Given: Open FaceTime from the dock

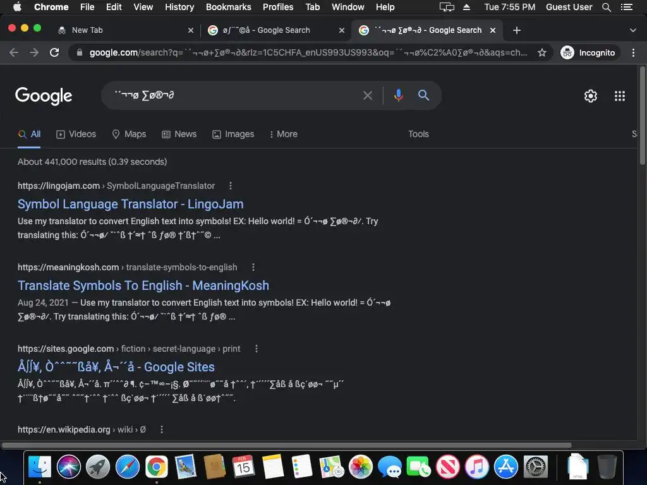Looking at the screenshot, I should 418,467.
